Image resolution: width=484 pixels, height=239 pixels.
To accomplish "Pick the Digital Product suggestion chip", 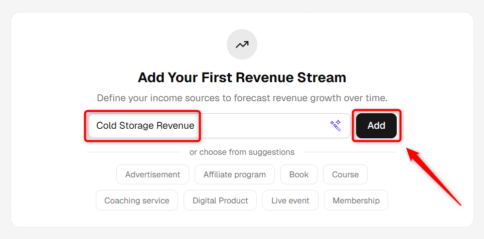I will click(x=220, y=200).
